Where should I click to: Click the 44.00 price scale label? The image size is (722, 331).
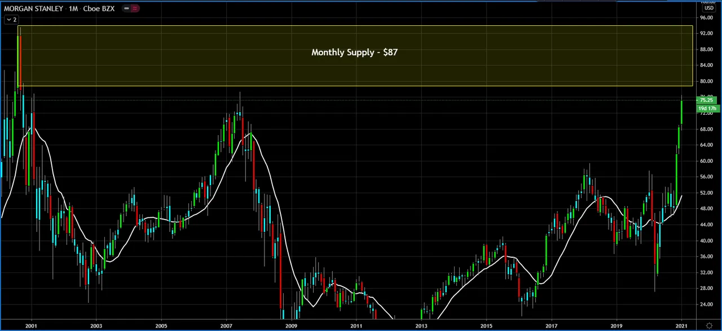point(706,224)
